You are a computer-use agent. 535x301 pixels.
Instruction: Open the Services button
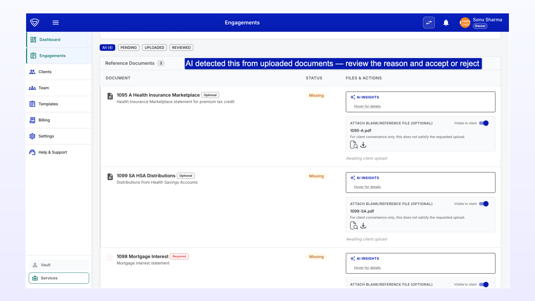tap(59, 278)
